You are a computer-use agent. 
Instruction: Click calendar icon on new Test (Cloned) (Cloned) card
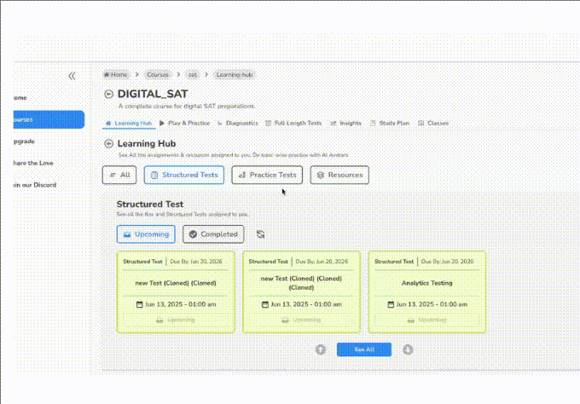(x=139, y=304)
